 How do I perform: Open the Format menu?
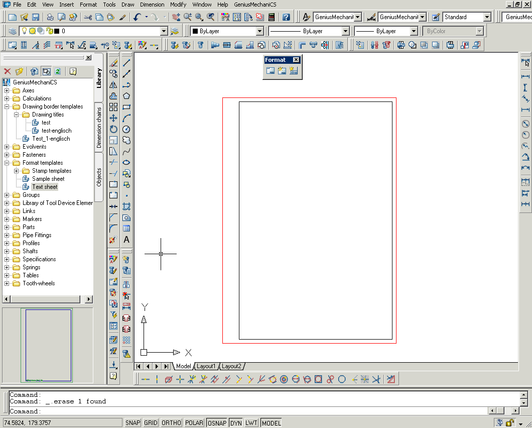pyautogui.click(x=88, y=5)
